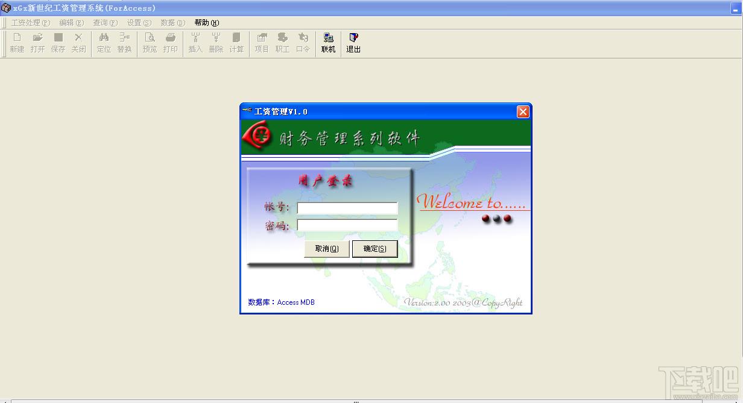Screen dimensions: 743x403
Task: Click the 打开 (Open) toolbar icon
Action: [37, 43]
